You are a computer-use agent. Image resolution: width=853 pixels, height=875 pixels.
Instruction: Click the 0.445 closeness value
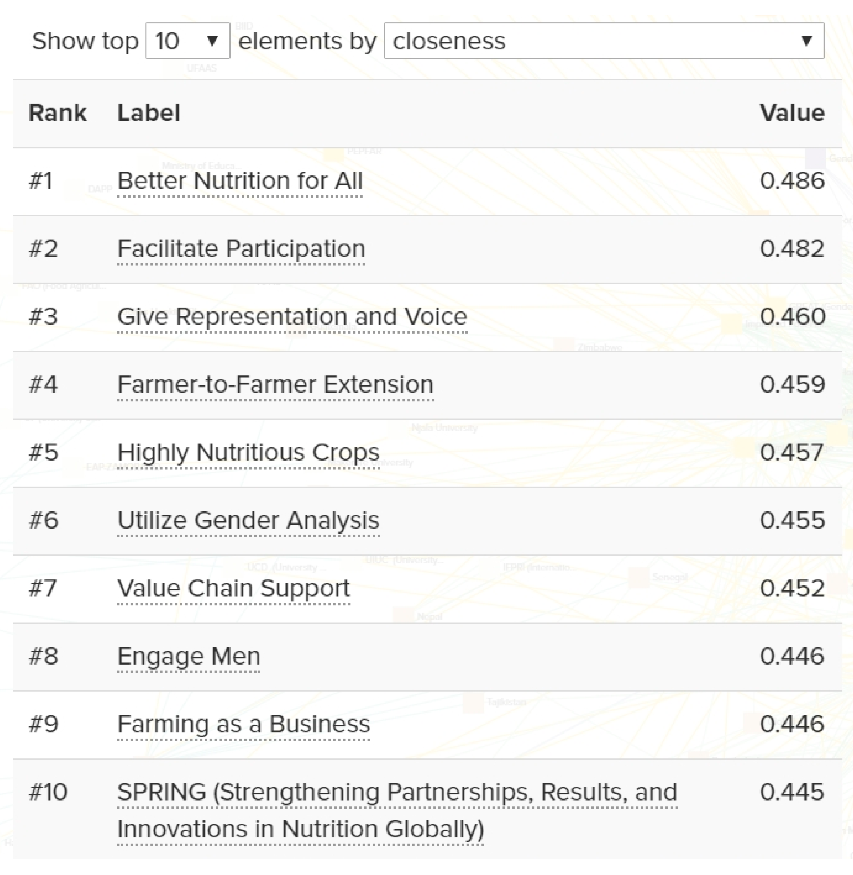pos(792,792)
